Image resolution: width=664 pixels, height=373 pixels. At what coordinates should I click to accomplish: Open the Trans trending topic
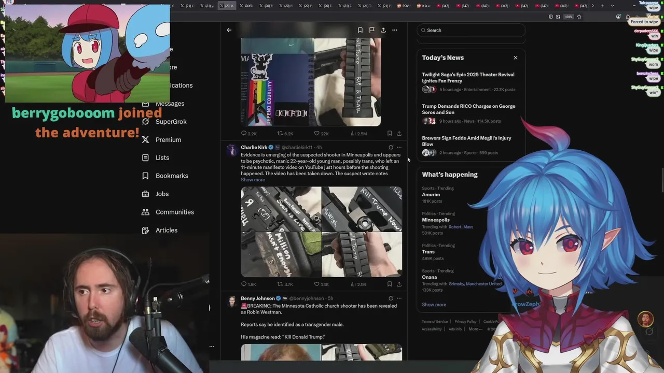428,252
